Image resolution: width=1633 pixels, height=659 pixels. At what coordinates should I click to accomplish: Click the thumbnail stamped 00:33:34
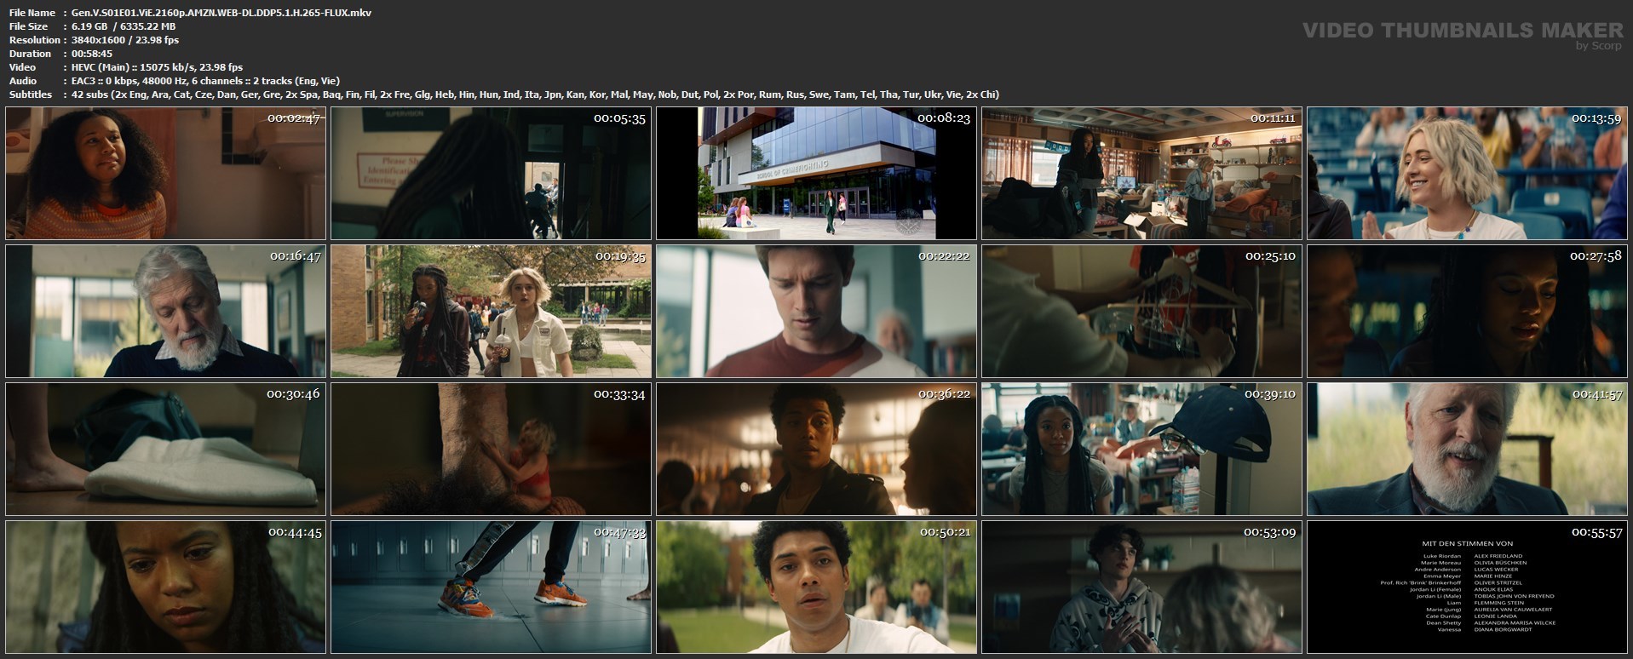(491, 450)
